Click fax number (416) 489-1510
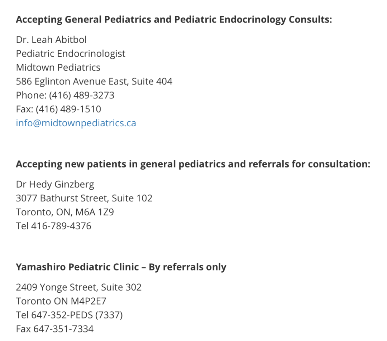Viewport: 387px width, 341px height. [68, 109]
